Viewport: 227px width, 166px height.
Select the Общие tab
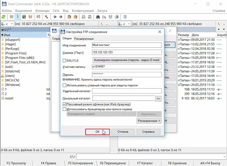tap(67, 38)
